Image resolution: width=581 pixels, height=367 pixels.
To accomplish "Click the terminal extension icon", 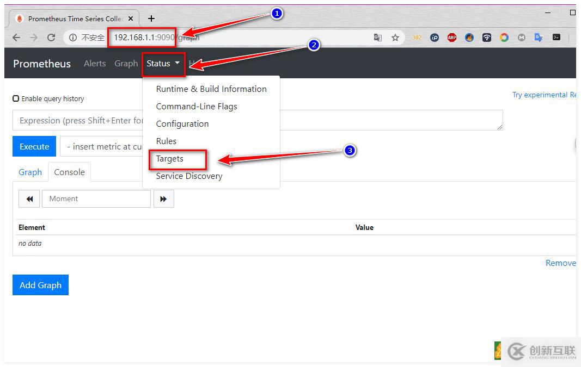I will [x=556, y=37].
